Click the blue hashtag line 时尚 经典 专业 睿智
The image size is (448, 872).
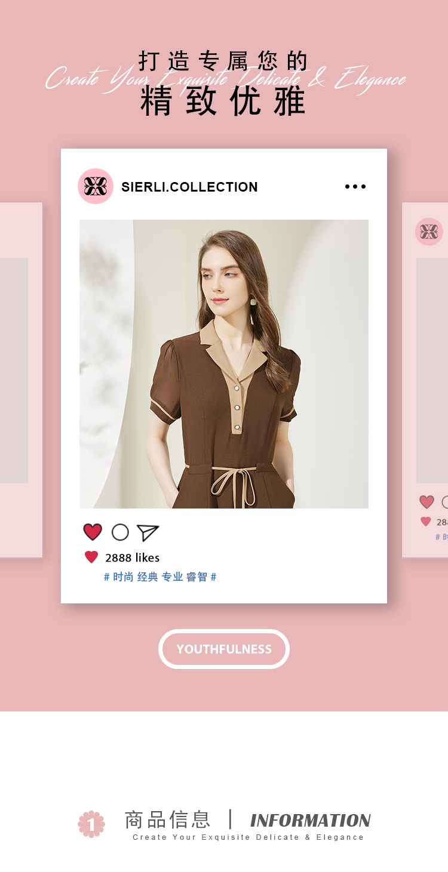(x=160, y=577)
